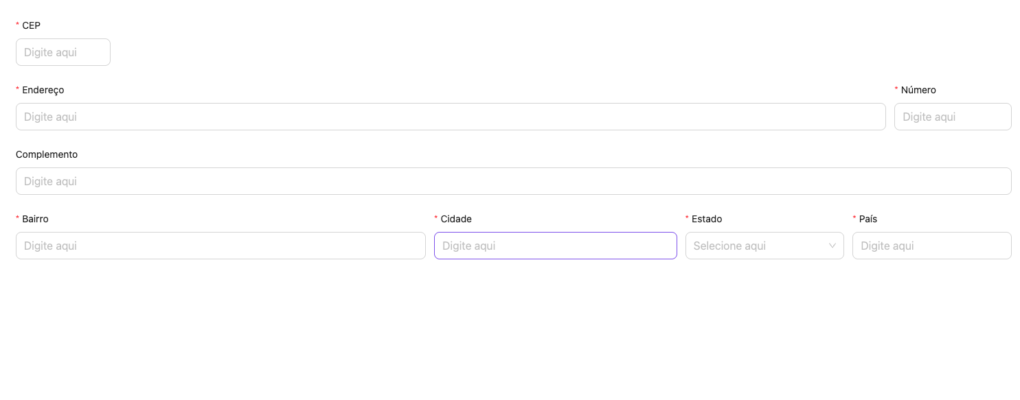Click the red asterisk beside País
Screen dimensions: 1020x400
click(854, 219)
